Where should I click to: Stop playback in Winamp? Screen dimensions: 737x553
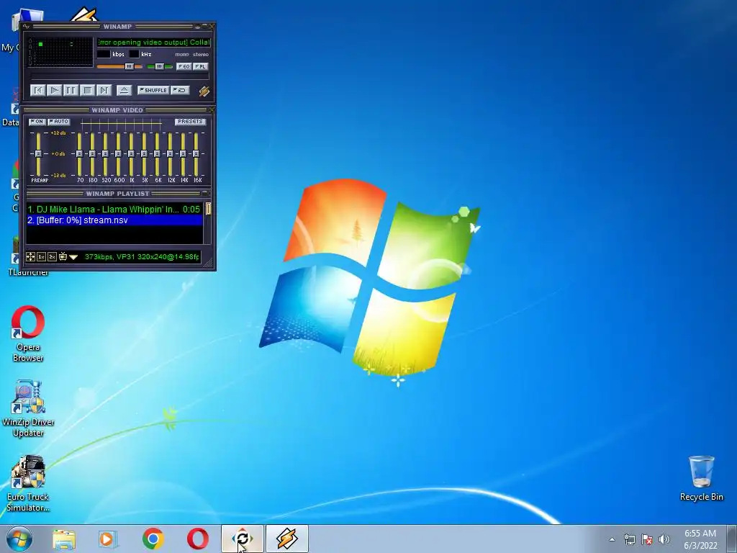coord(87,90)
